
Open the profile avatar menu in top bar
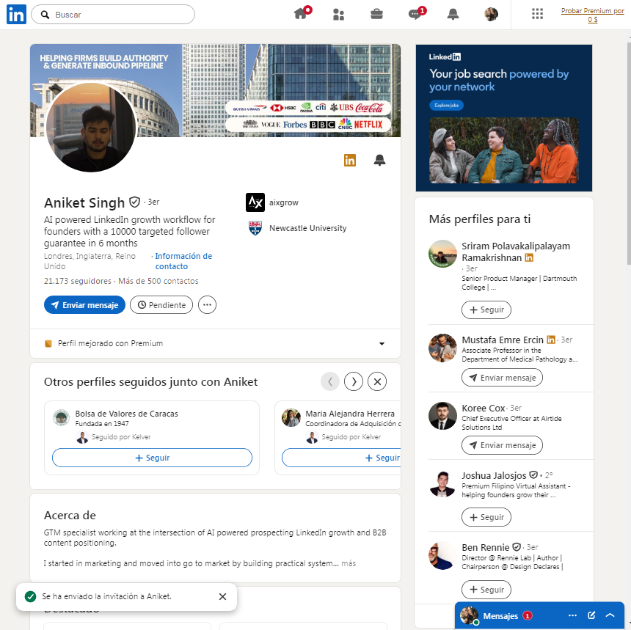click(x=491, y=15)
